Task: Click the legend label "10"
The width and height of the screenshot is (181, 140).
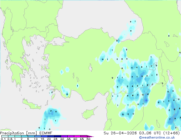Action: click(x=36, y=139)
